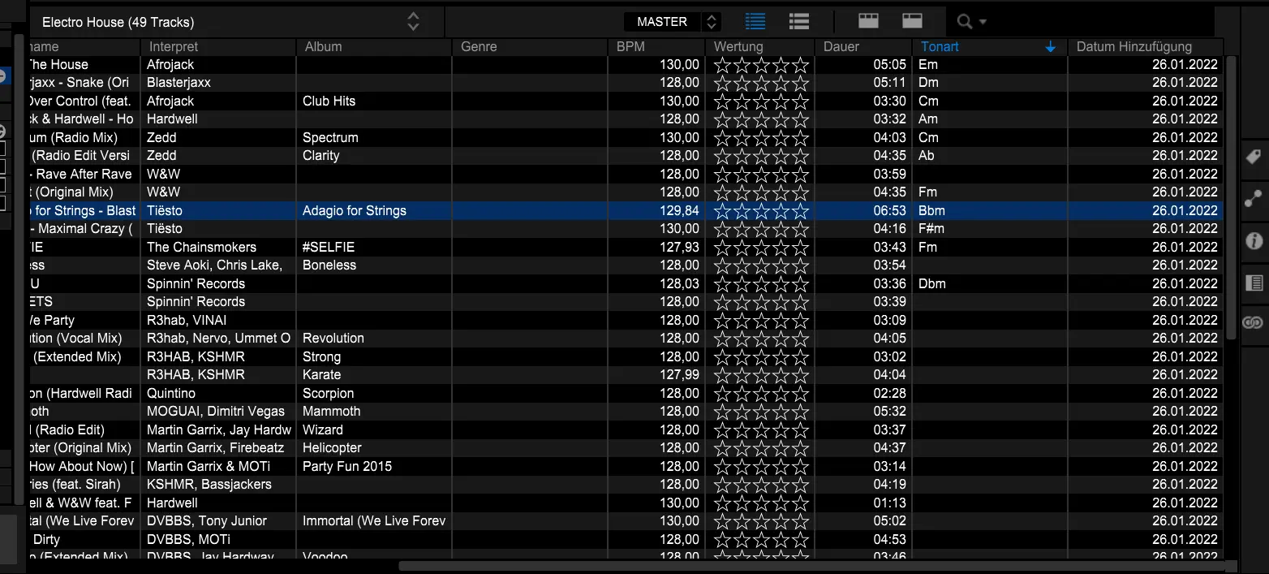The height and width of the screenshot is (574, 1269).
Task: Click the three-segment panel layout icon
Action: pyautogui.click(x=868, y=22)
